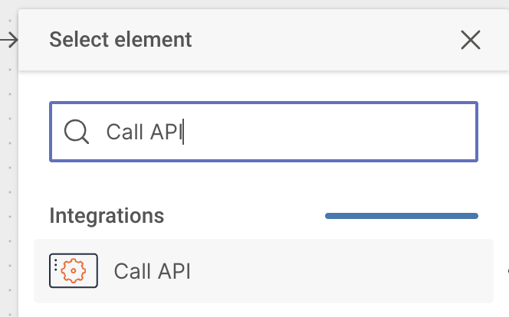This screenshot has height=317, width=509.
Task: Click the arrow left of the panel header
Action: [8, 40]
